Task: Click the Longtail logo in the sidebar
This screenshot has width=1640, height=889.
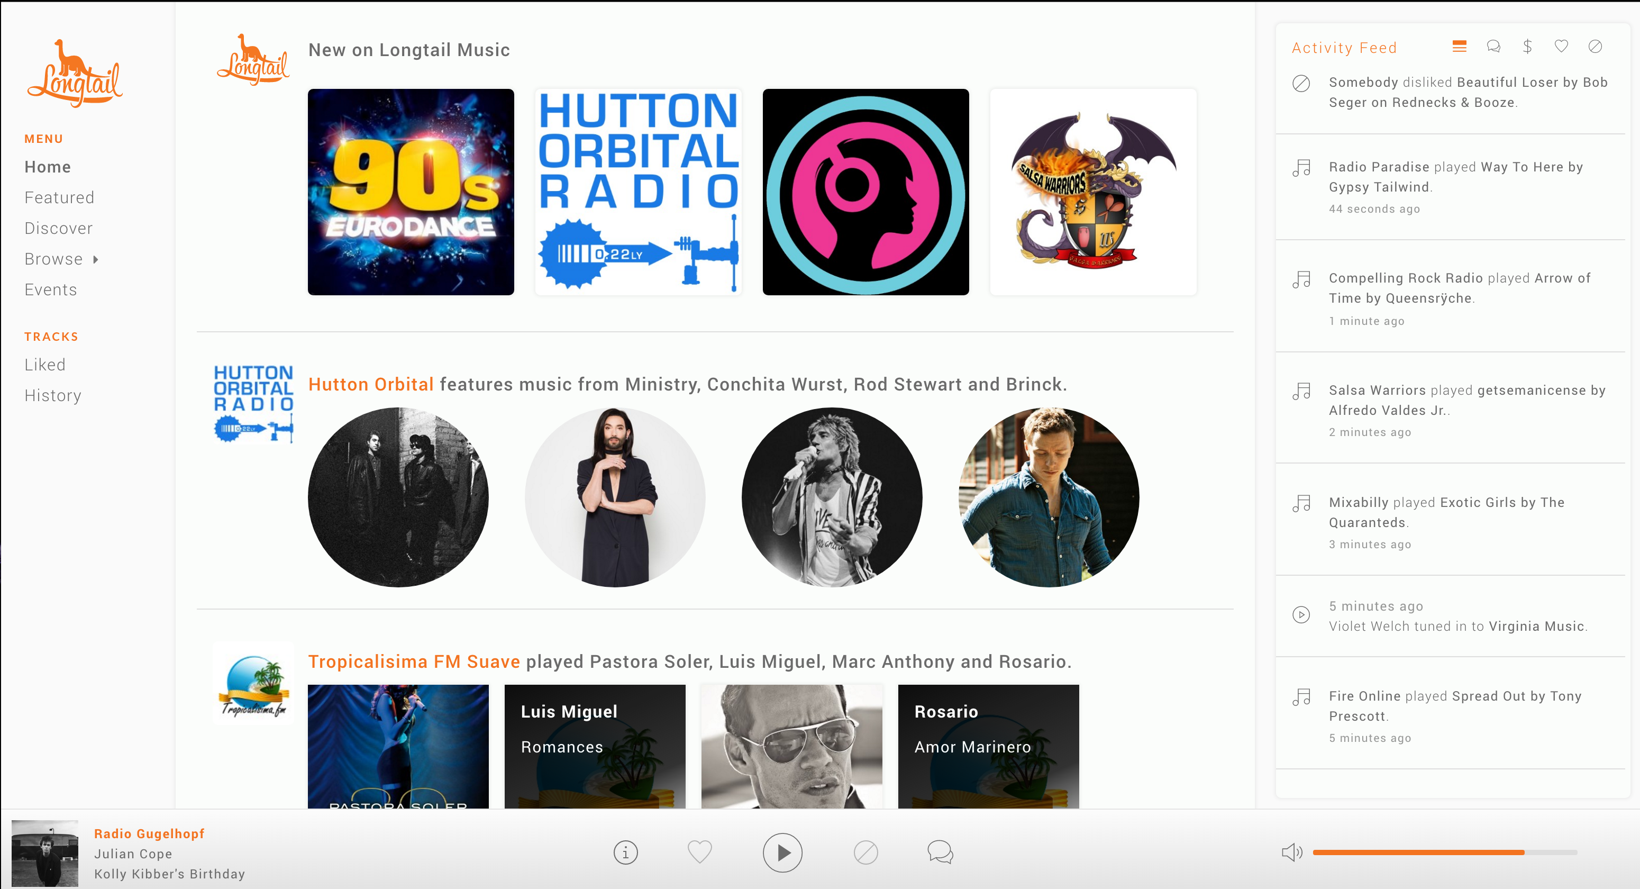Action: coord(75,74)
